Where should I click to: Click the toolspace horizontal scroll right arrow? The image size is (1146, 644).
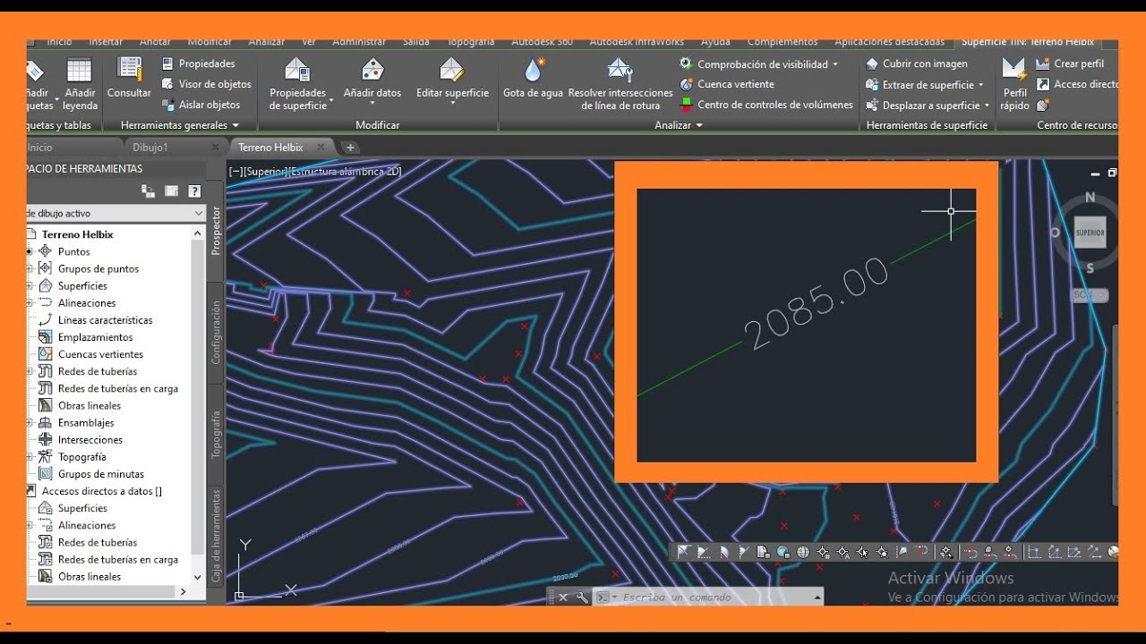pyautogui.click(x=184, y=591)
